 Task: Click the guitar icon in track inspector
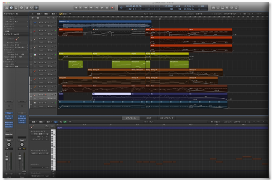(x=17, y=39)
